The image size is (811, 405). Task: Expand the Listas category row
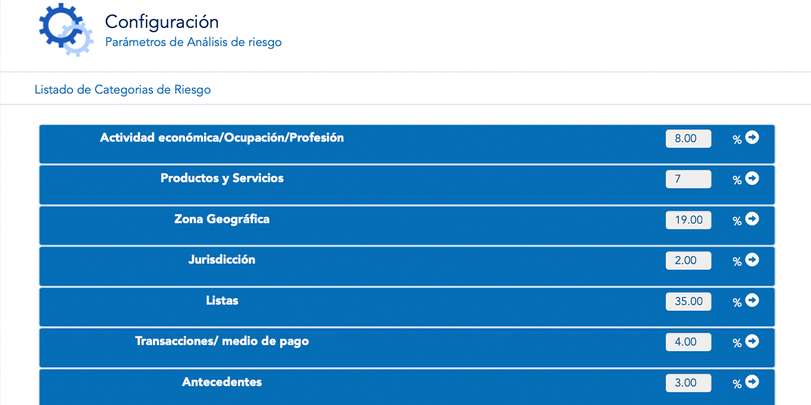[222, 300]
